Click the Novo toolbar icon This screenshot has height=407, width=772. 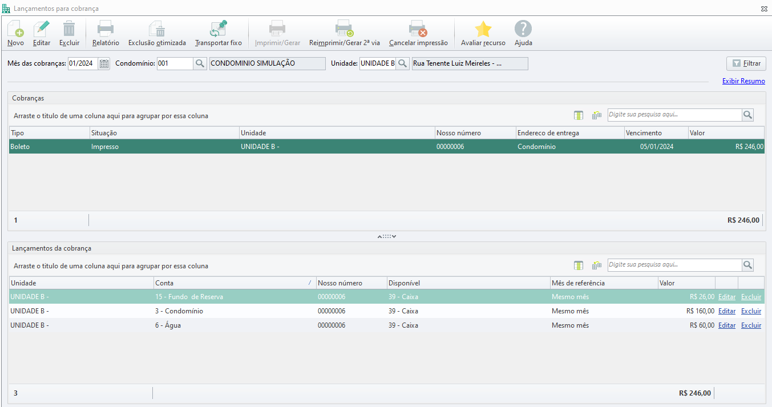[x=15, y=29]
